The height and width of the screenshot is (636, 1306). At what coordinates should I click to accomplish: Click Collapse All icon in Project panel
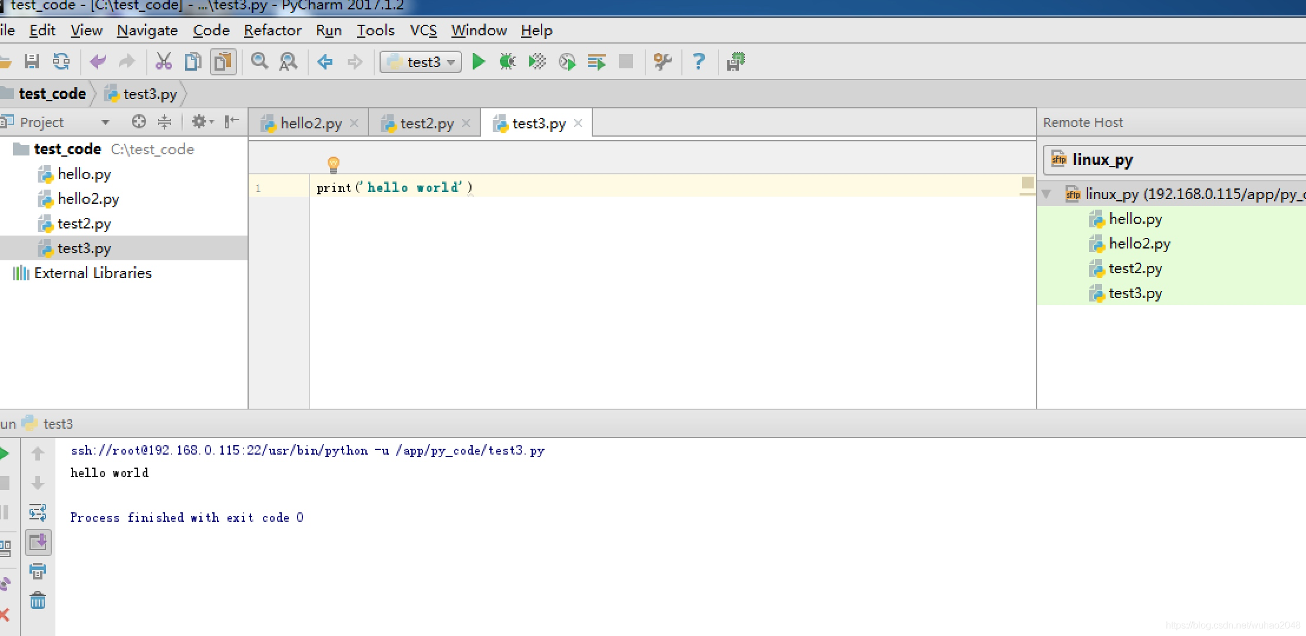click(164, 122)
